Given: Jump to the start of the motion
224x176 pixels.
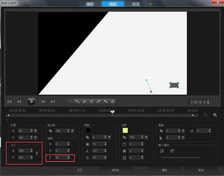Looking at the screenshot, I should tap(10, 102).
